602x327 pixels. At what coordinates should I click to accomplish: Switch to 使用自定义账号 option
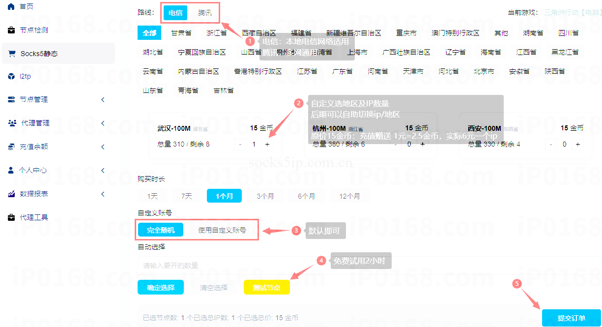(x=221, y=229)
